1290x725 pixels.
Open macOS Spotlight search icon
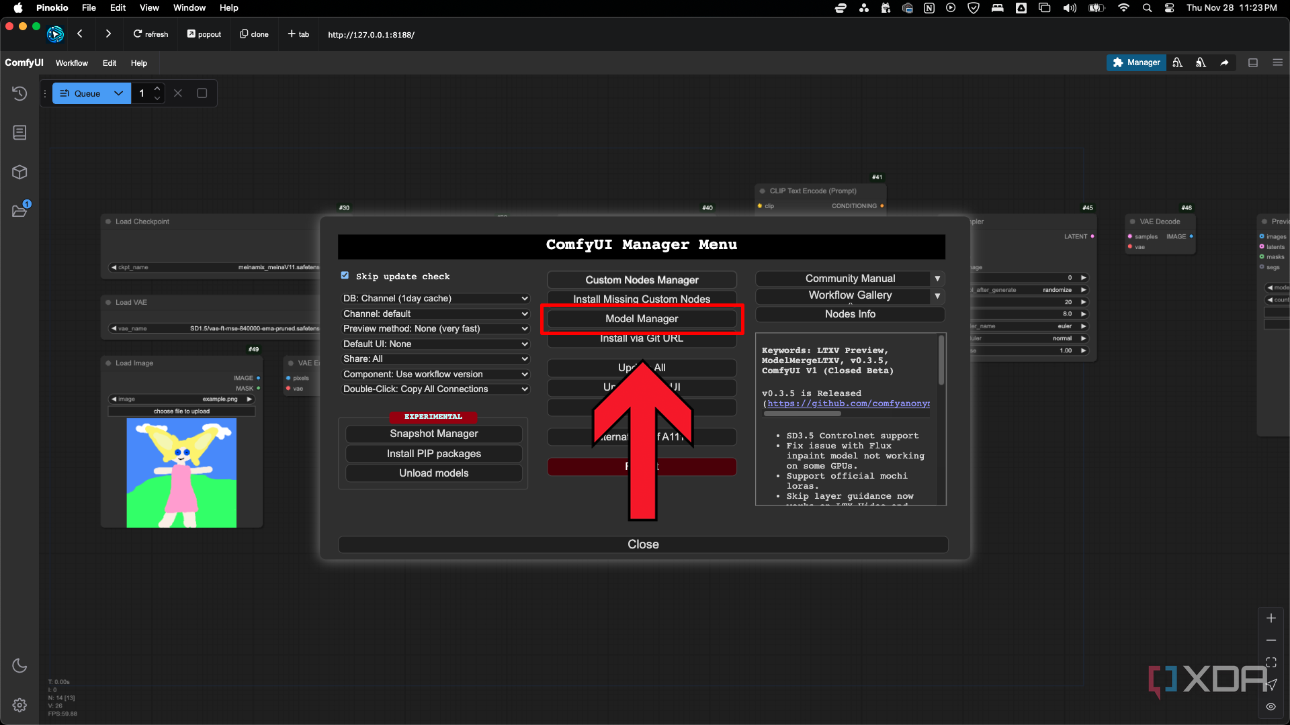[1147, 8]
